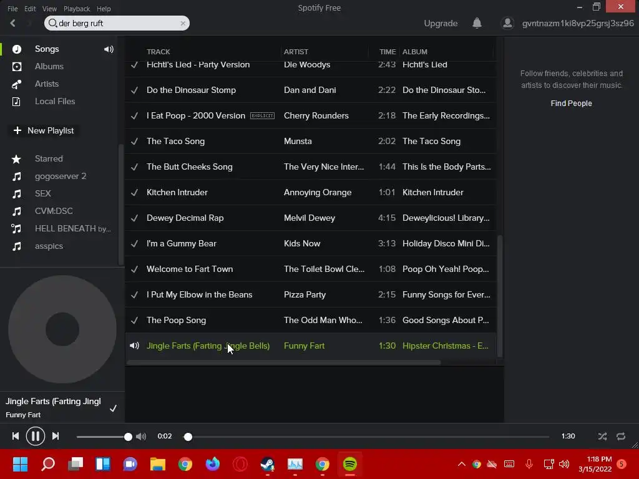The height and width of the screenshot is (479, 639).
Task: Toggle the saved checkmark for Welcome to Fart Town
Action: coord(135,269)
